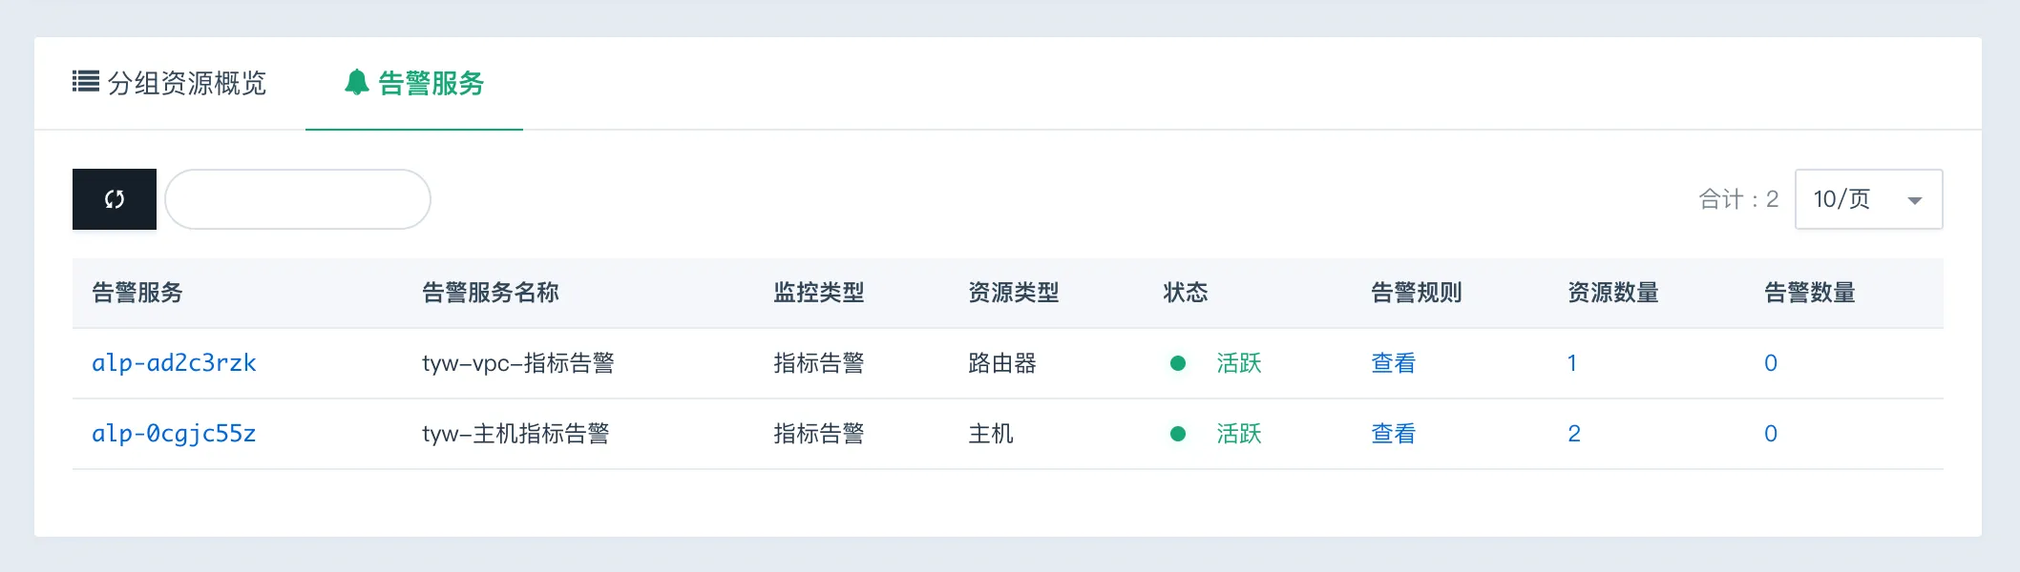Click resource count 2 for host row
The width and height of the screenshot is (2020, 572).
(1574, 434)
